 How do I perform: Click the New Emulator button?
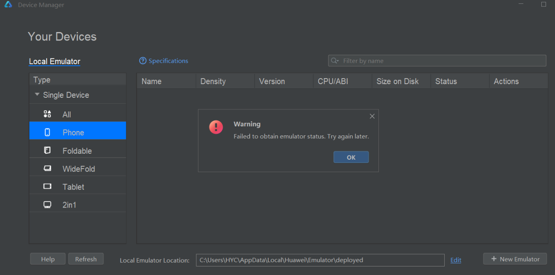coord(515,259)
